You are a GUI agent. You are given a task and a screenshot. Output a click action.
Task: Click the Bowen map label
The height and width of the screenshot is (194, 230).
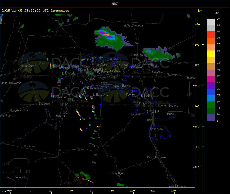pyautogui.click(x=170, y=114)
